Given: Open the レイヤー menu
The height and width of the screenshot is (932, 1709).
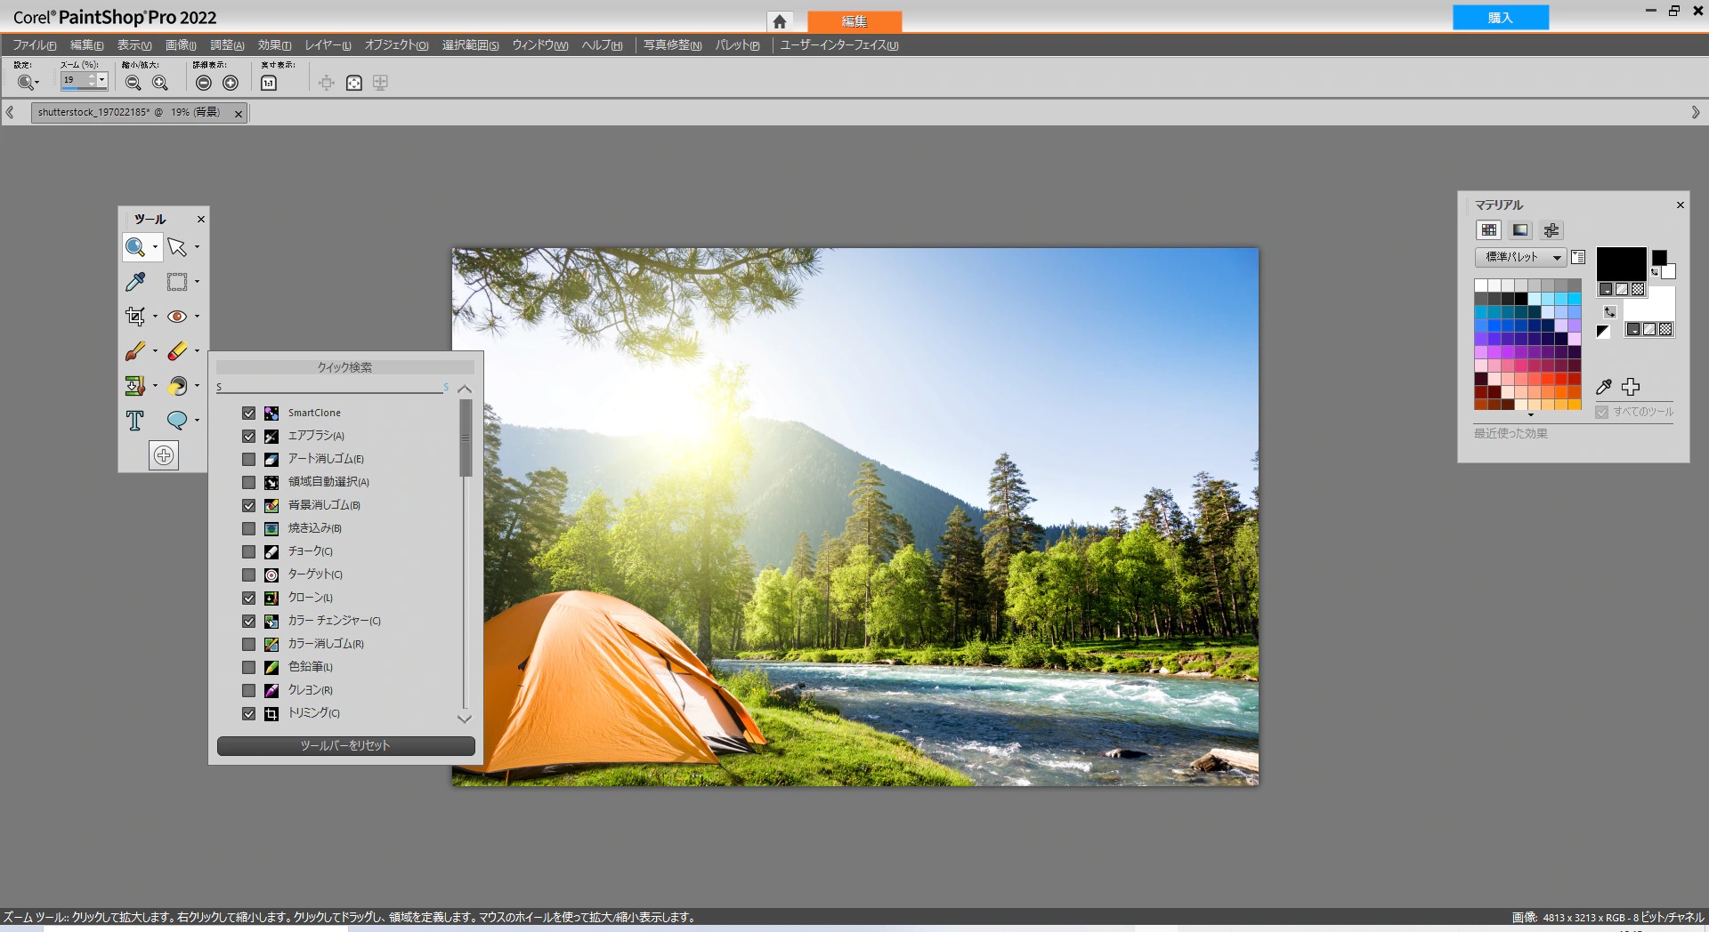Looking at the screenshot, I should 328,45.
